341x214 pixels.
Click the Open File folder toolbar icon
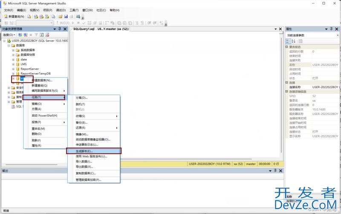(61, 17)
